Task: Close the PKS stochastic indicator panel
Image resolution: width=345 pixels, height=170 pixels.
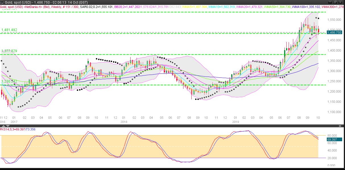Action: click(340, 126)
